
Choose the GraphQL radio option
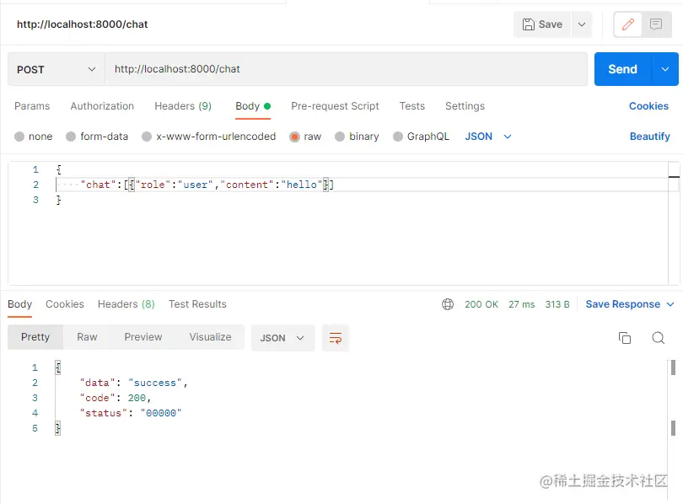pos(398,137)
